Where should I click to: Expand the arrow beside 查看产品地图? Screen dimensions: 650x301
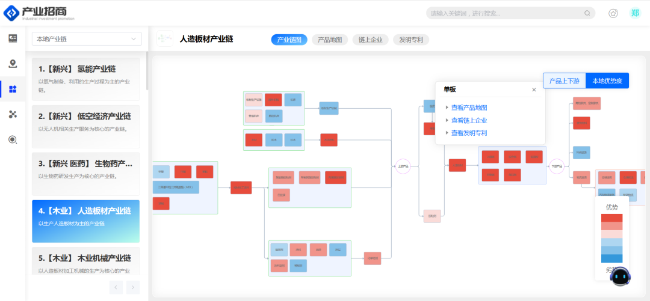coord(447,108)
